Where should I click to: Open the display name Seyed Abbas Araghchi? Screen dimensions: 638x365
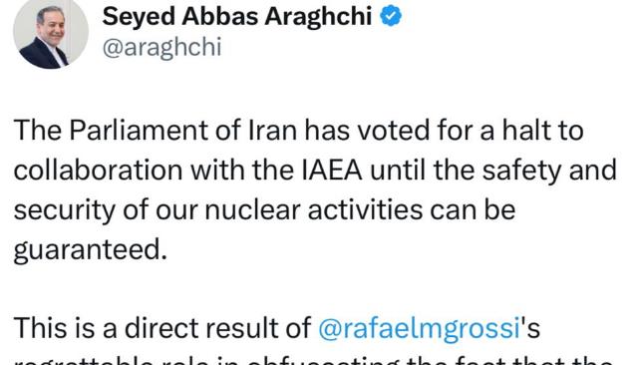237,17
